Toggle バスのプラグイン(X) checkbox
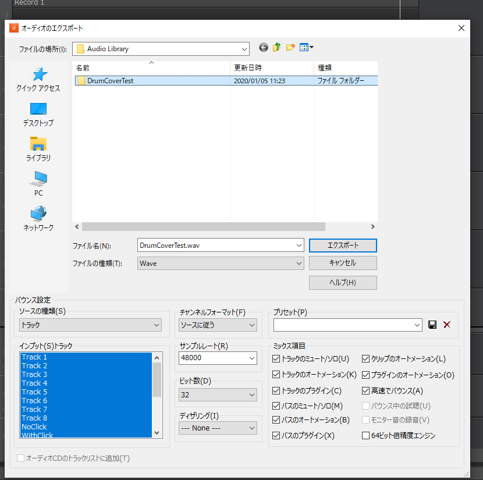Viewport: 483px width, 480px height. point(276,435)
